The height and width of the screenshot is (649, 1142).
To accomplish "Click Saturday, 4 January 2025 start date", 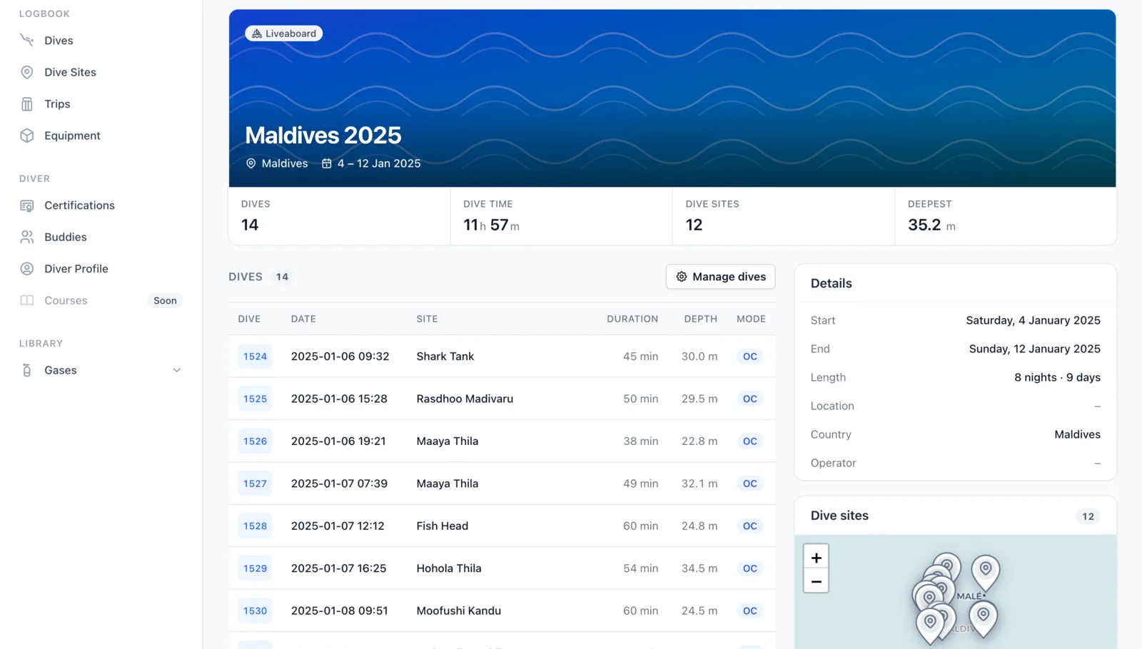I will pos(1033,321).
